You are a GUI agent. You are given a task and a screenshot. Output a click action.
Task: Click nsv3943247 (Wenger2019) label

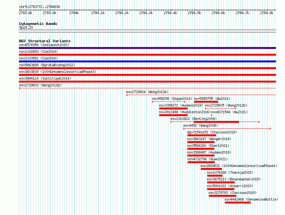pos(209,139)
